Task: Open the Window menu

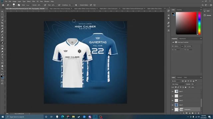Action: (47, 1)
